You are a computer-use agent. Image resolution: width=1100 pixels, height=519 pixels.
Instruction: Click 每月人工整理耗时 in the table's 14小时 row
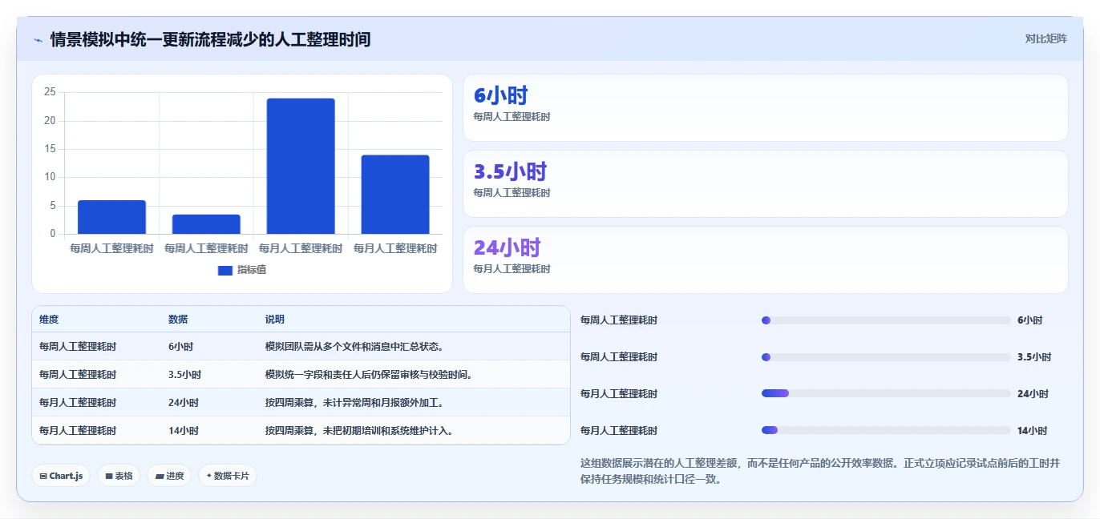click(x=78, y=431)
